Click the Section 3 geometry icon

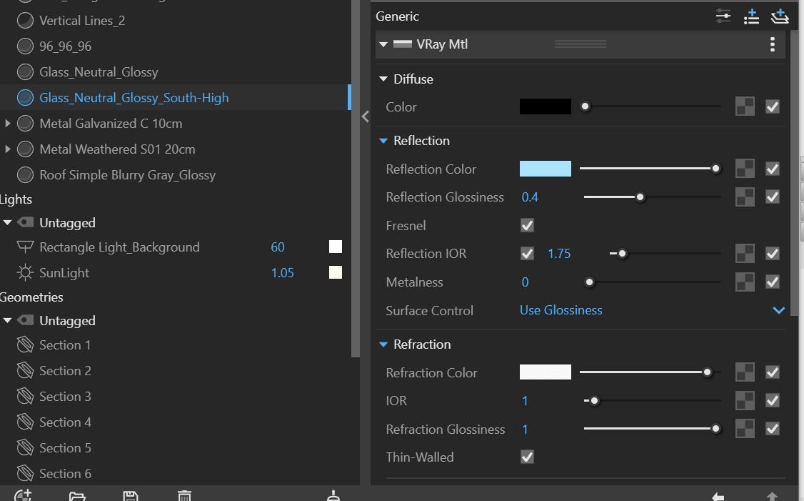point(25,396)
